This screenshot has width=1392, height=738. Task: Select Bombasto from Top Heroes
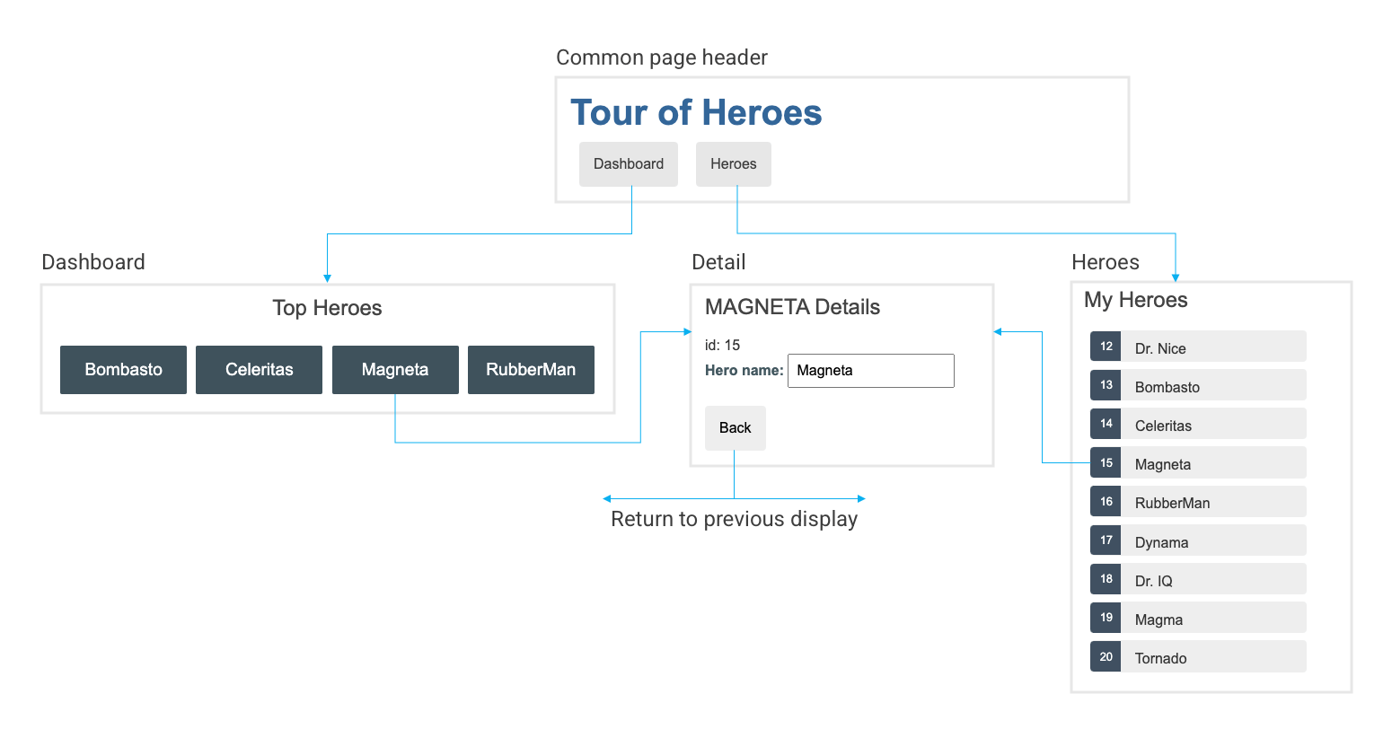(123, 369)
